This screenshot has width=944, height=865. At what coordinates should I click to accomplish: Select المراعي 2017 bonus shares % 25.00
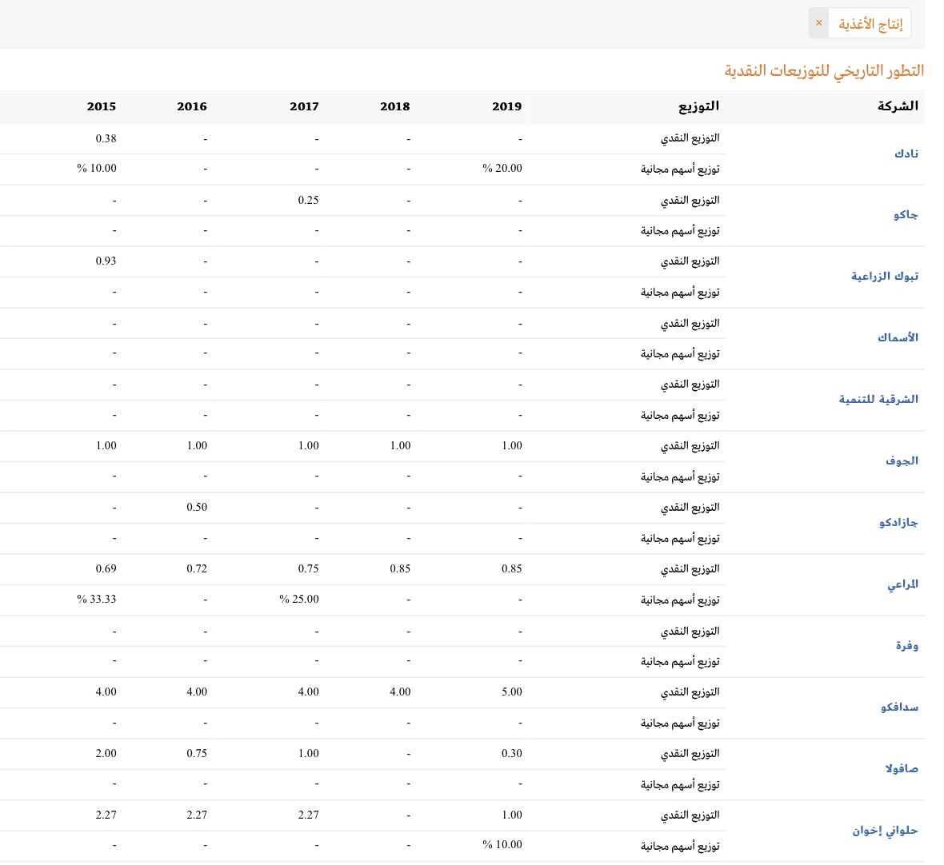[299, 599]
